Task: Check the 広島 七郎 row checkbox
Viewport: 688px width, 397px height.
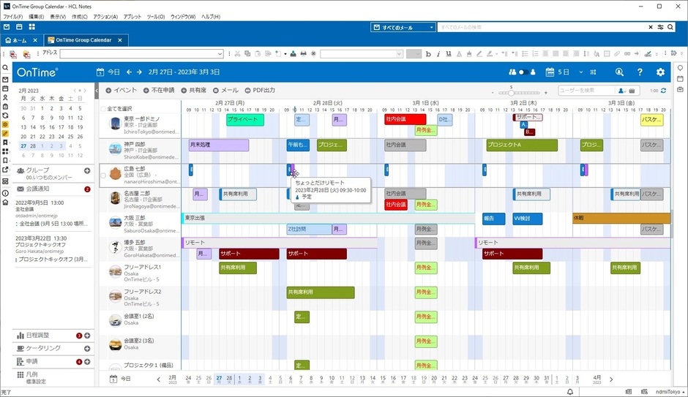Action: [103, 175]
